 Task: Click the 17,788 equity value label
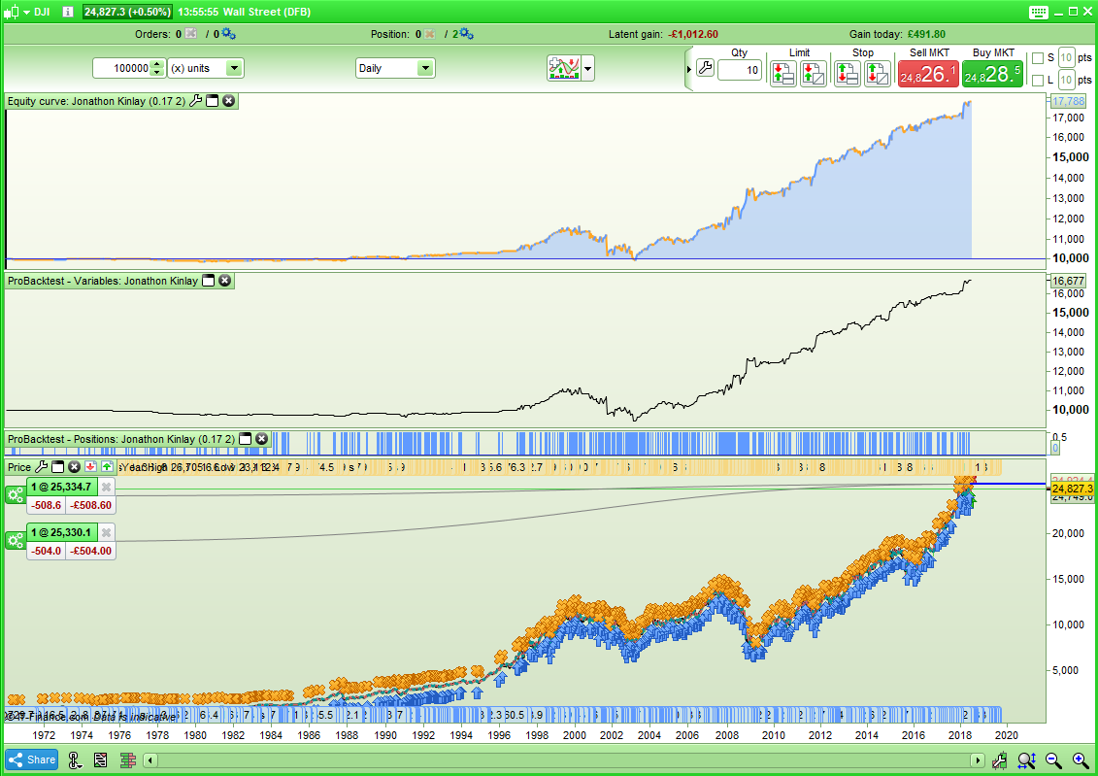pyautogui.click(x=1068, y=101)
